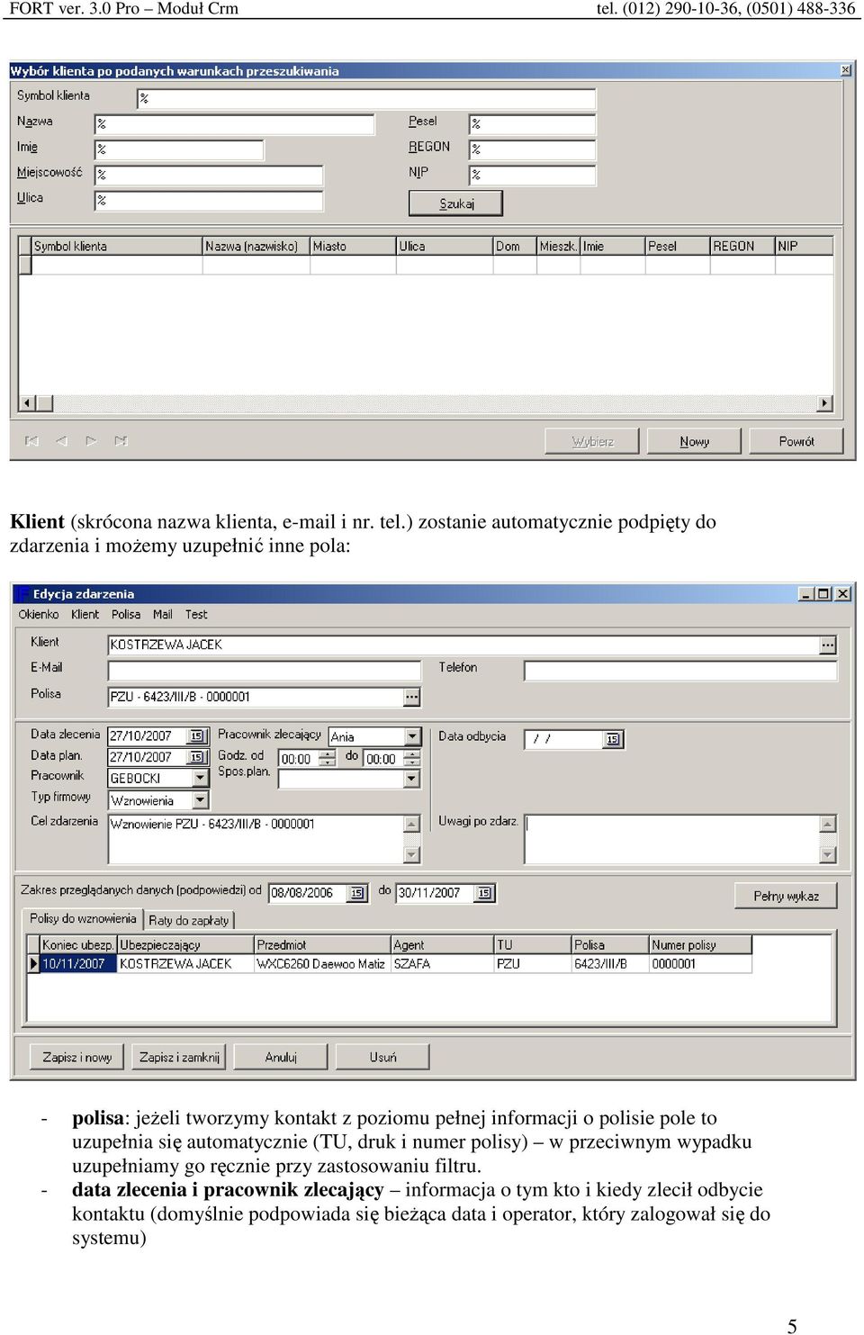Click the Pesel search field

[532, 124]
